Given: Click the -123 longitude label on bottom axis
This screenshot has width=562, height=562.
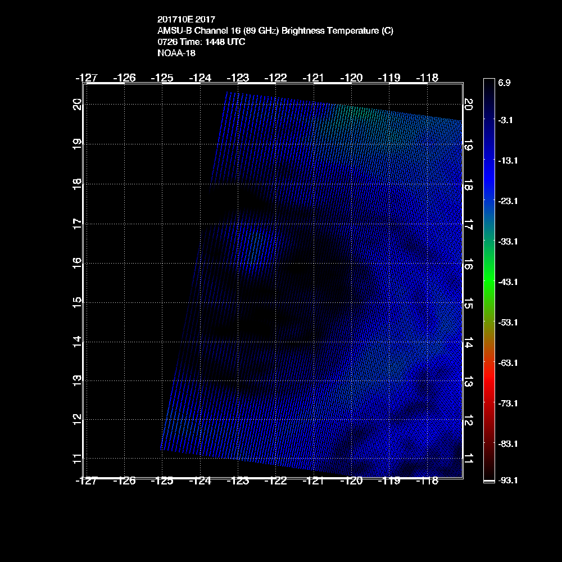Looking at the screenshot, I should pos(238,481).
